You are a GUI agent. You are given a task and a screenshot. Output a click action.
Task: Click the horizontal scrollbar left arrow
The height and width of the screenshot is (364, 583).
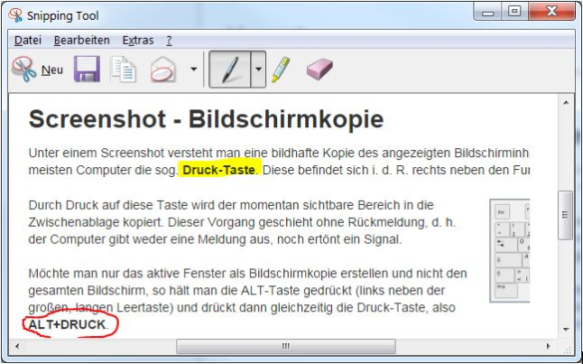17,346
